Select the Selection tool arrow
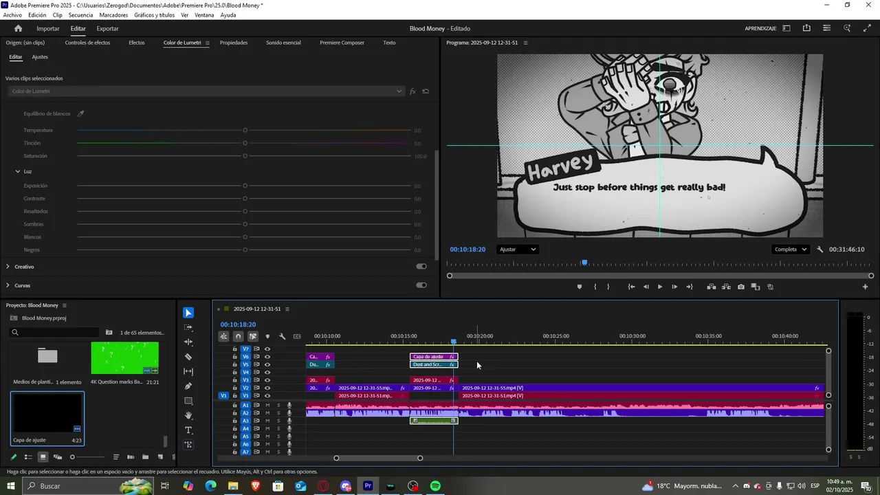880x495 pixels. pyautogui.click(x=188, y=313)
